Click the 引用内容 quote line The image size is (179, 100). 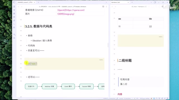(x=125, y=79)
